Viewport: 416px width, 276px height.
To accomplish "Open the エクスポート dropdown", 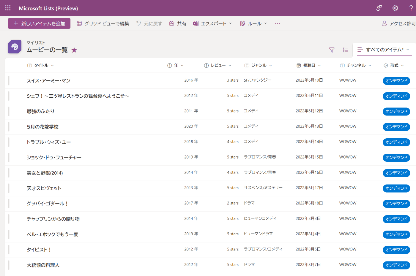I will (x=212, y=23).
